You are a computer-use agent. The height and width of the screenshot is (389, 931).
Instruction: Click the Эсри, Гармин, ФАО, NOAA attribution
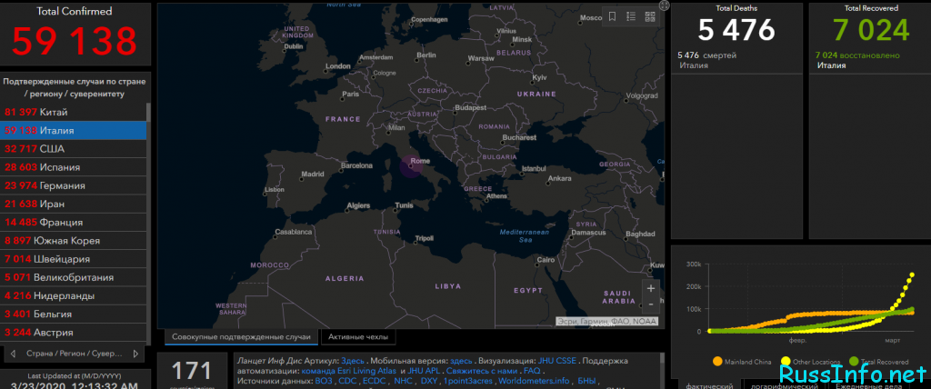coord(606,322)
